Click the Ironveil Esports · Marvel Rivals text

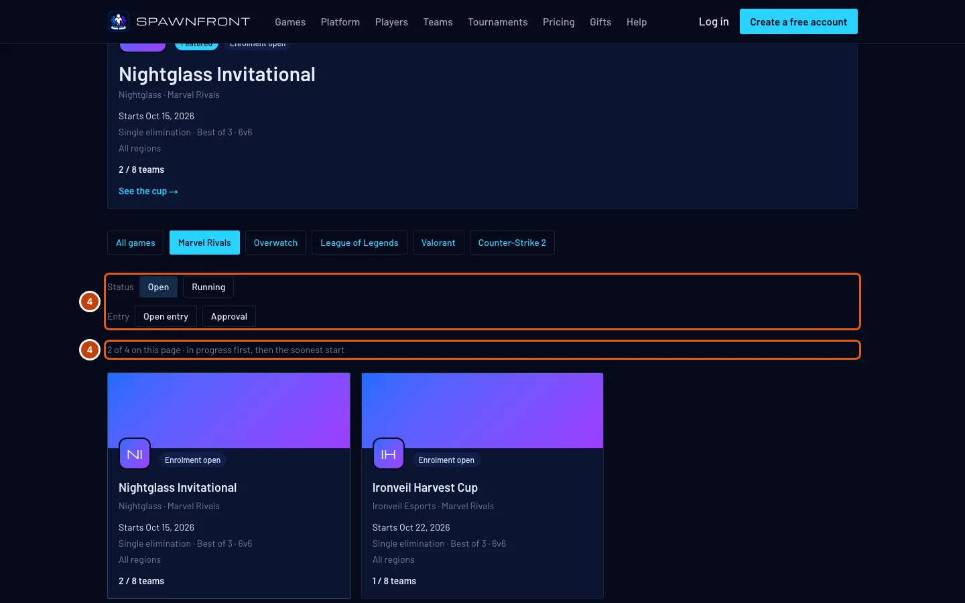coord(433,506)
